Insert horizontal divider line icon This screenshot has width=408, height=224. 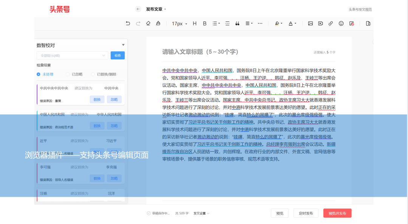pos(227,23)
